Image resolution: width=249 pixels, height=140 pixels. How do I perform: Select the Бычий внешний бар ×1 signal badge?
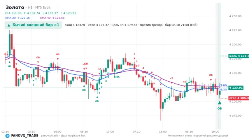[33, 25]
